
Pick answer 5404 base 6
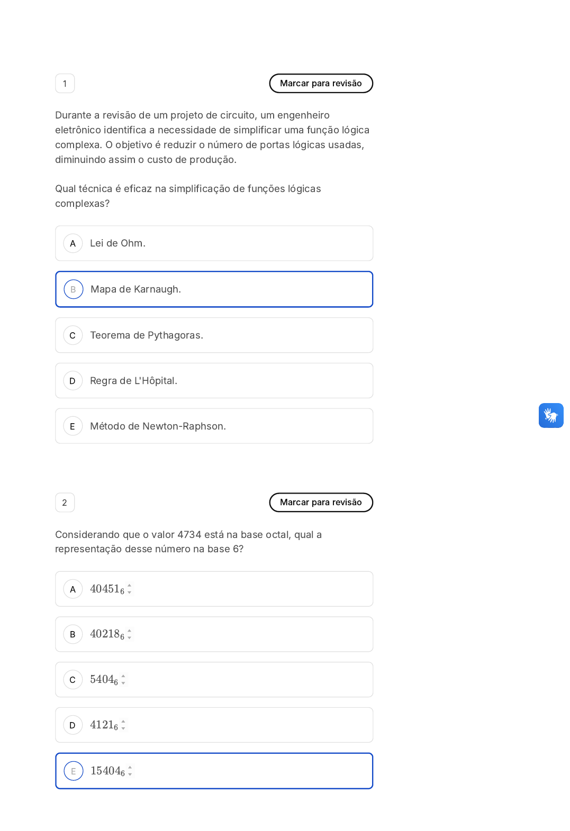214,680
